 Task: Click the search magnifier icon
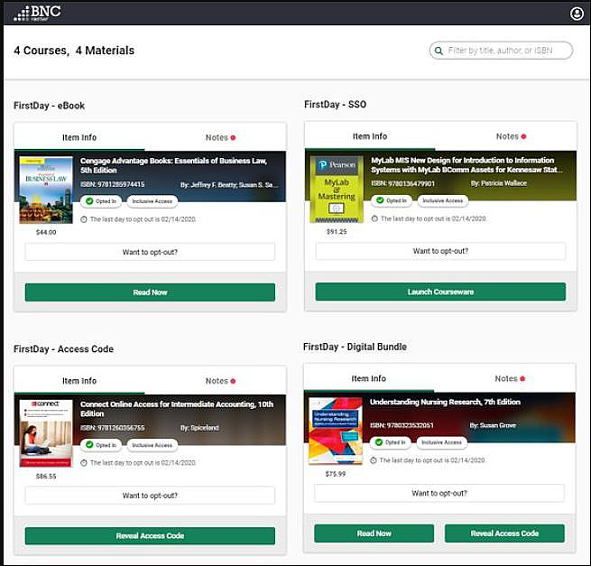click(439, 51)
